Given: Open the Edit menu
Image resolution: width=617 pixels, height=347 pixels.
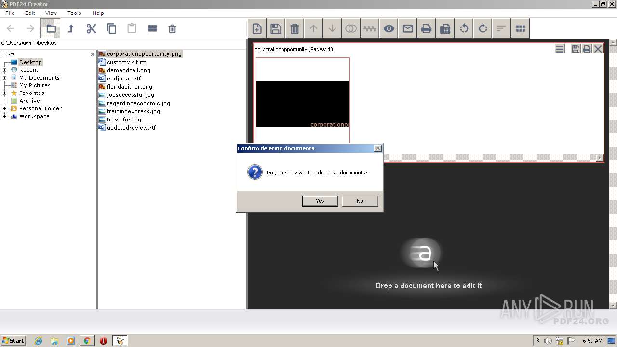Looking at the screenshot, I should 30,13.
